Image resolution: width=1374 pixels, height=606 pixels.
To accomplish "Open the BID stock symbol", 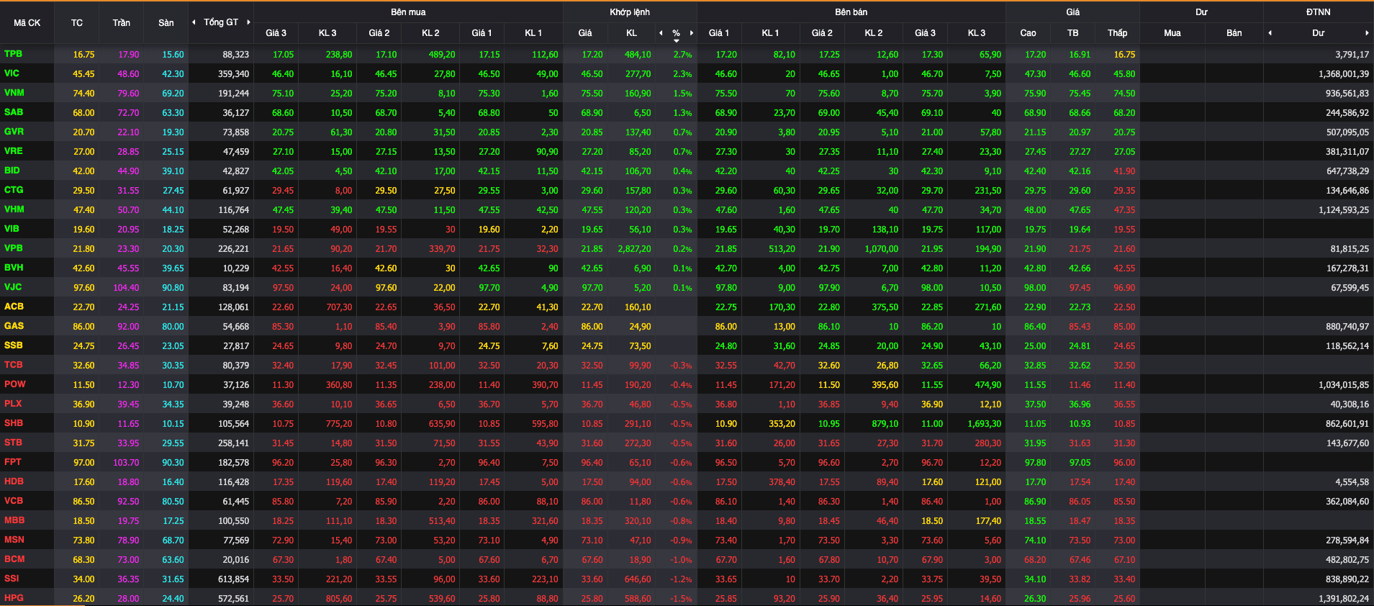I will pyautogui.click(x=12, y=171).
